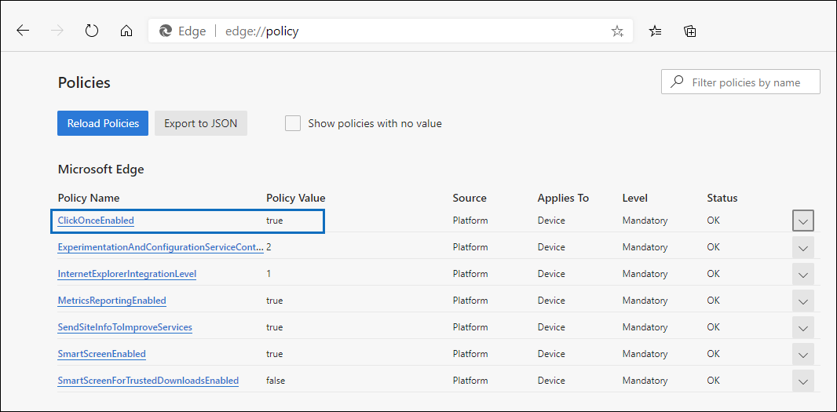Click Export to JSON button
This screenshot has width=837, height=412.
201,123
